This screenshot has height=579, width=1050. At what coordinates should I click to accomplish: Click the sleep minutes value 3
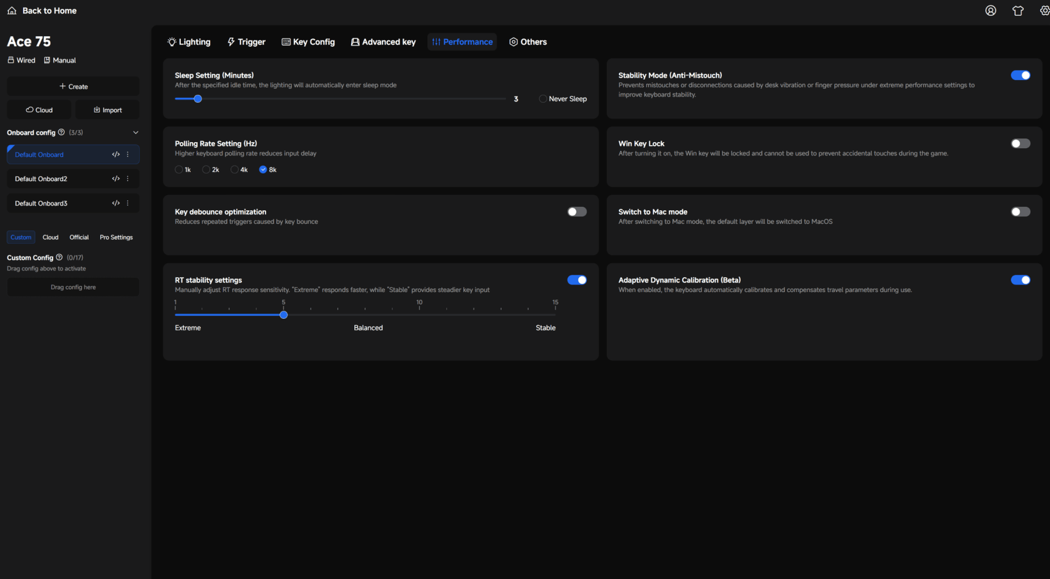pos(516,99)
